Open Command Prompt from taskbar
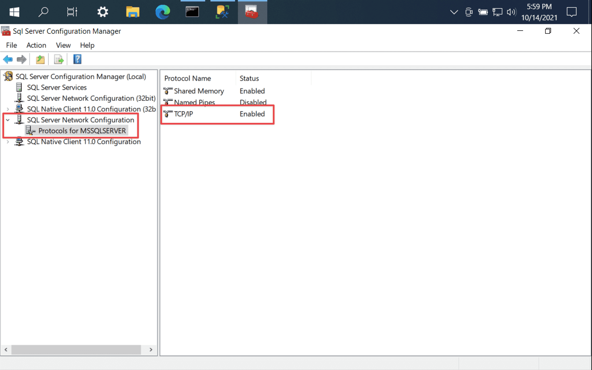Image resolution: width=592 pixels, height=370 pixels. pyautogui.click(x=192, y=12)
